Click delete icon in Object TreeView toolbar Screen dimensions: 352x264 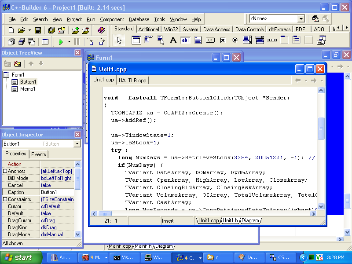tap(18, 64)
